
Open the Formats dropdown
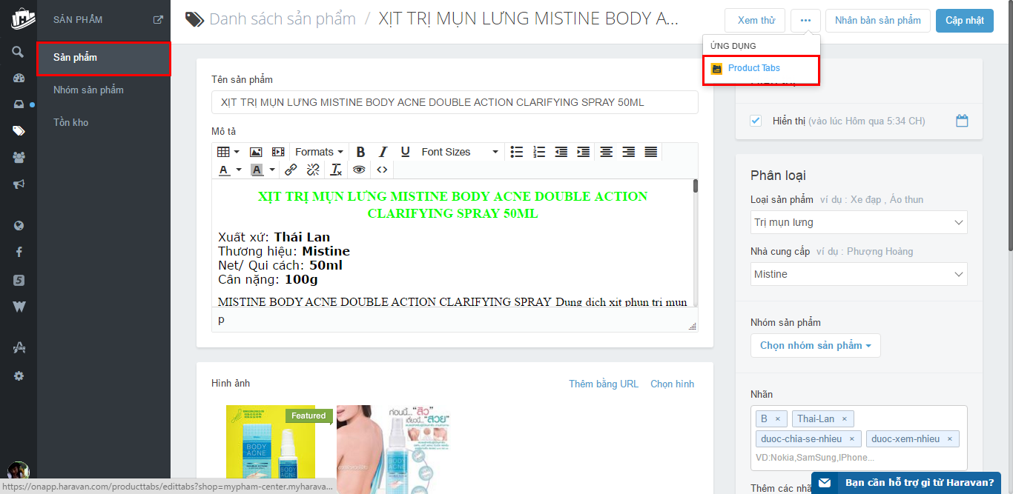(319, 152)
